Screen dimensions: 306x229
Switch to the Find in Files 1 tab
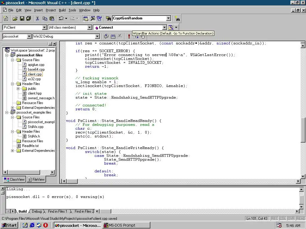click(57, 211)
